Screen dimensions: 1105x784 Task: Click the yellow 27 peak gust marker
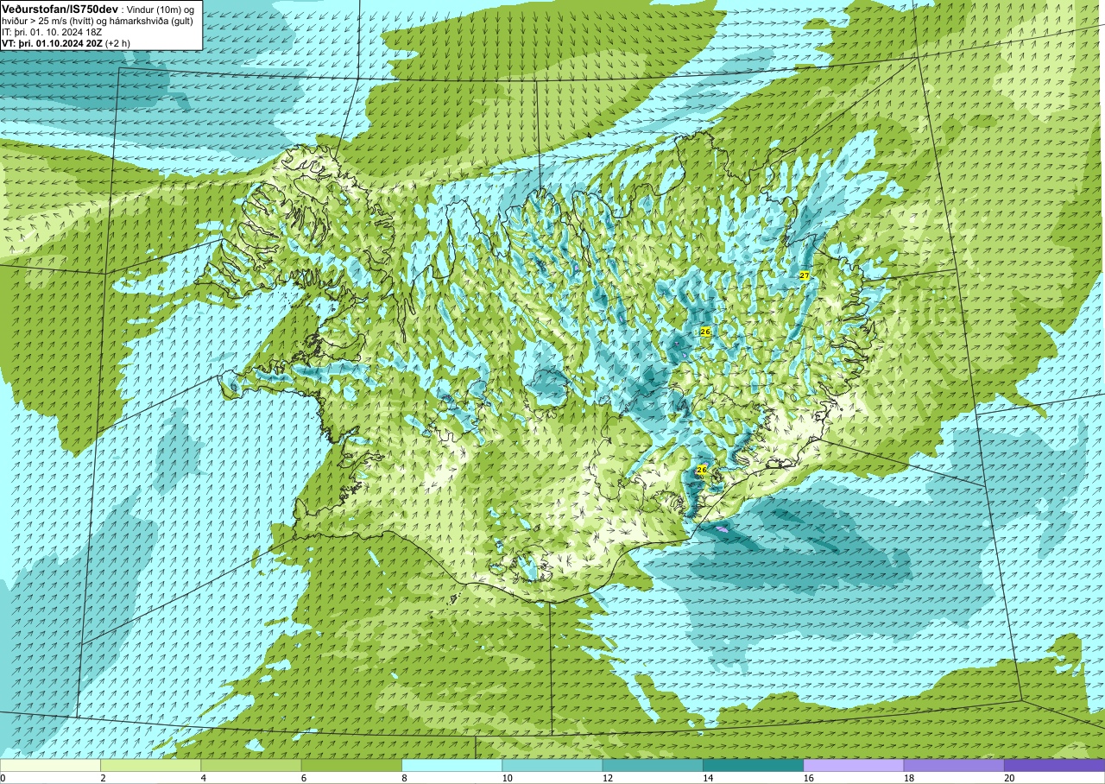point(805,275)
